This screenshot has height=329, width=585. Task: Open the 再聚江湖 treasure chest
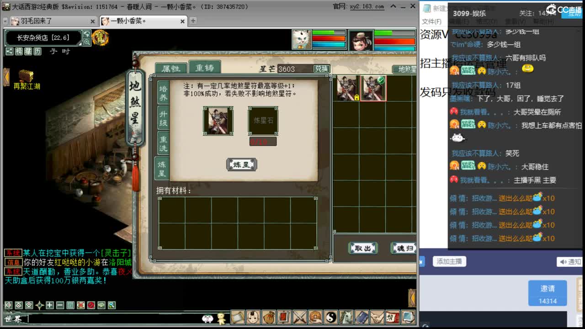[x=26, y=79]
